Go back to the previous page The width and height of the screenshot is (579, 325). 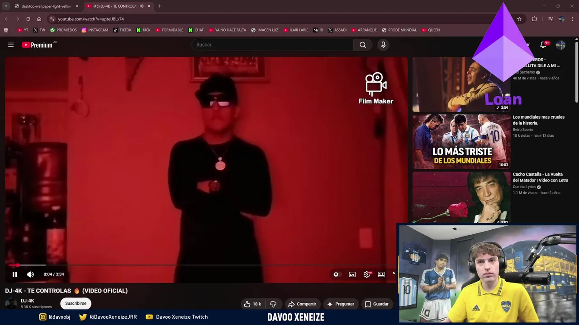6,19
